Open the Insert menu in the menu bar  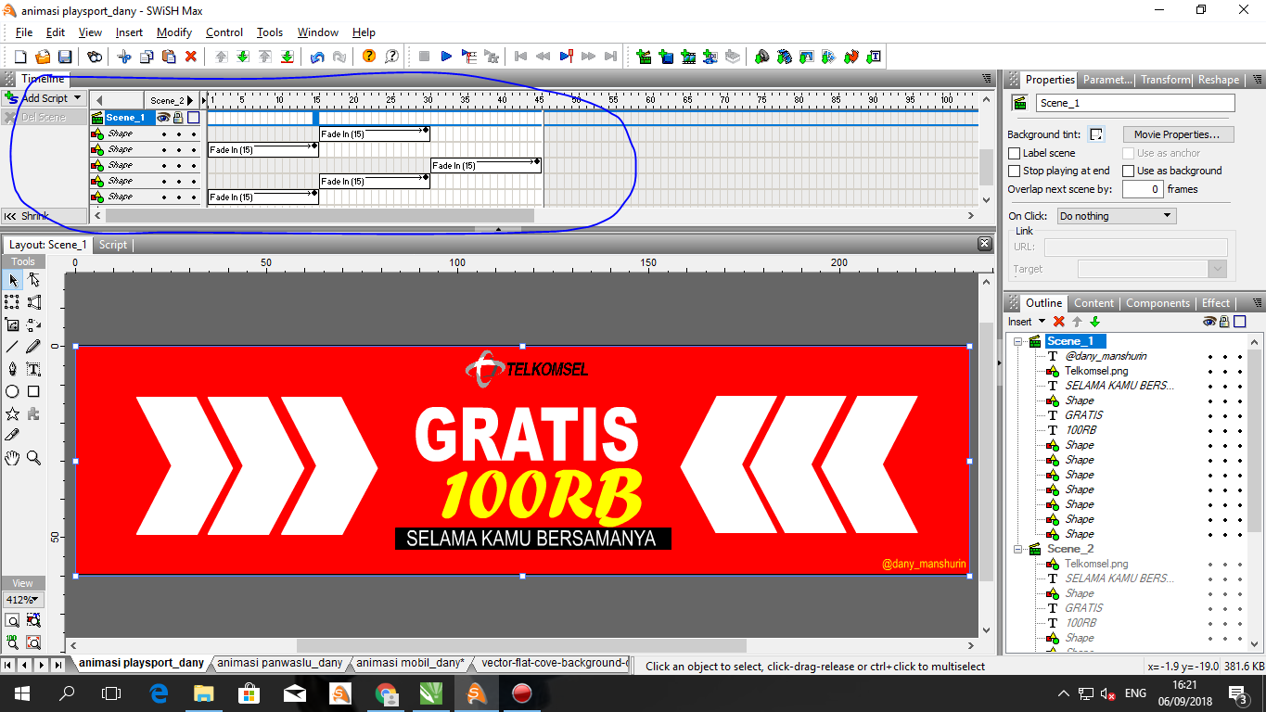[x=129, y=32]
